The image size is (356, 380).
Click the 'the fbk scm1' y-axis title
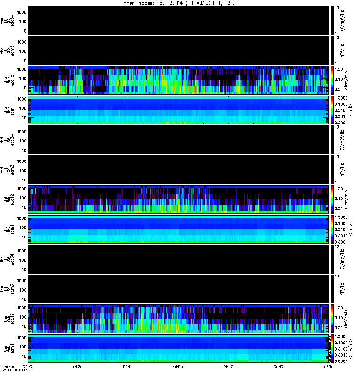pyautogui.click(x=9, y=349)
